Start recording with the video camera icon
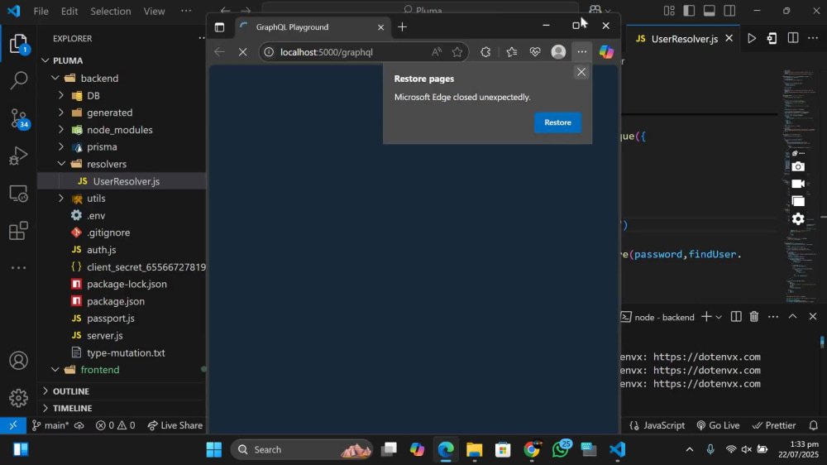 click(x=798, y=184)
